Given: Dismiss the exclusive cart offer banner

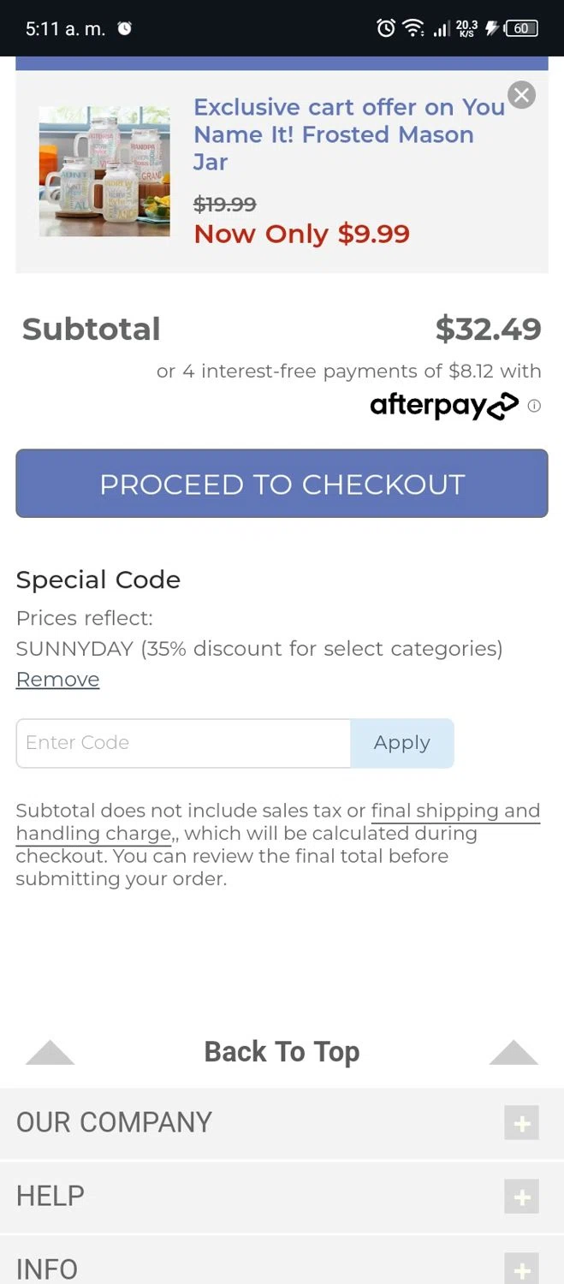Looking at the screenshot, I should click(x=521, y=94).
